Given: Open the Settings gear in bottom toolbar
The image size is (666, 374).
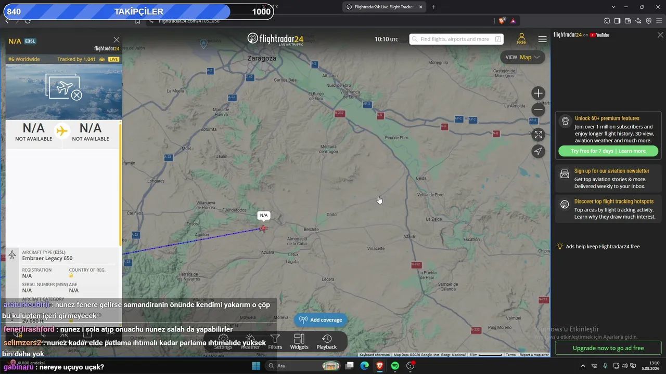Looking at the screenshot, I should click(x=223, y=342).
